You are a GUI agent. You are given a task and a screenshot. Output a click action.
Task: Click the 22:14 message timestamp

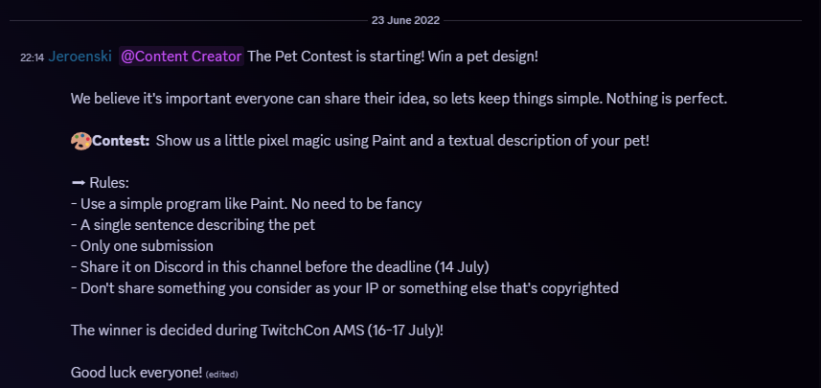(32, 57)
